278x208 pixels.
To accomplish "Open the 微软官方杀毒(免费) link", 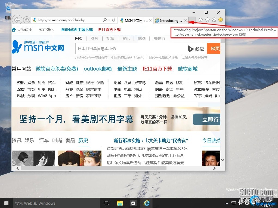I will coord(57,69).
